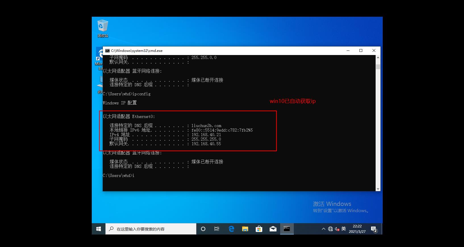
Task: Open the Windows Start menu
Action: click(99, 229)
